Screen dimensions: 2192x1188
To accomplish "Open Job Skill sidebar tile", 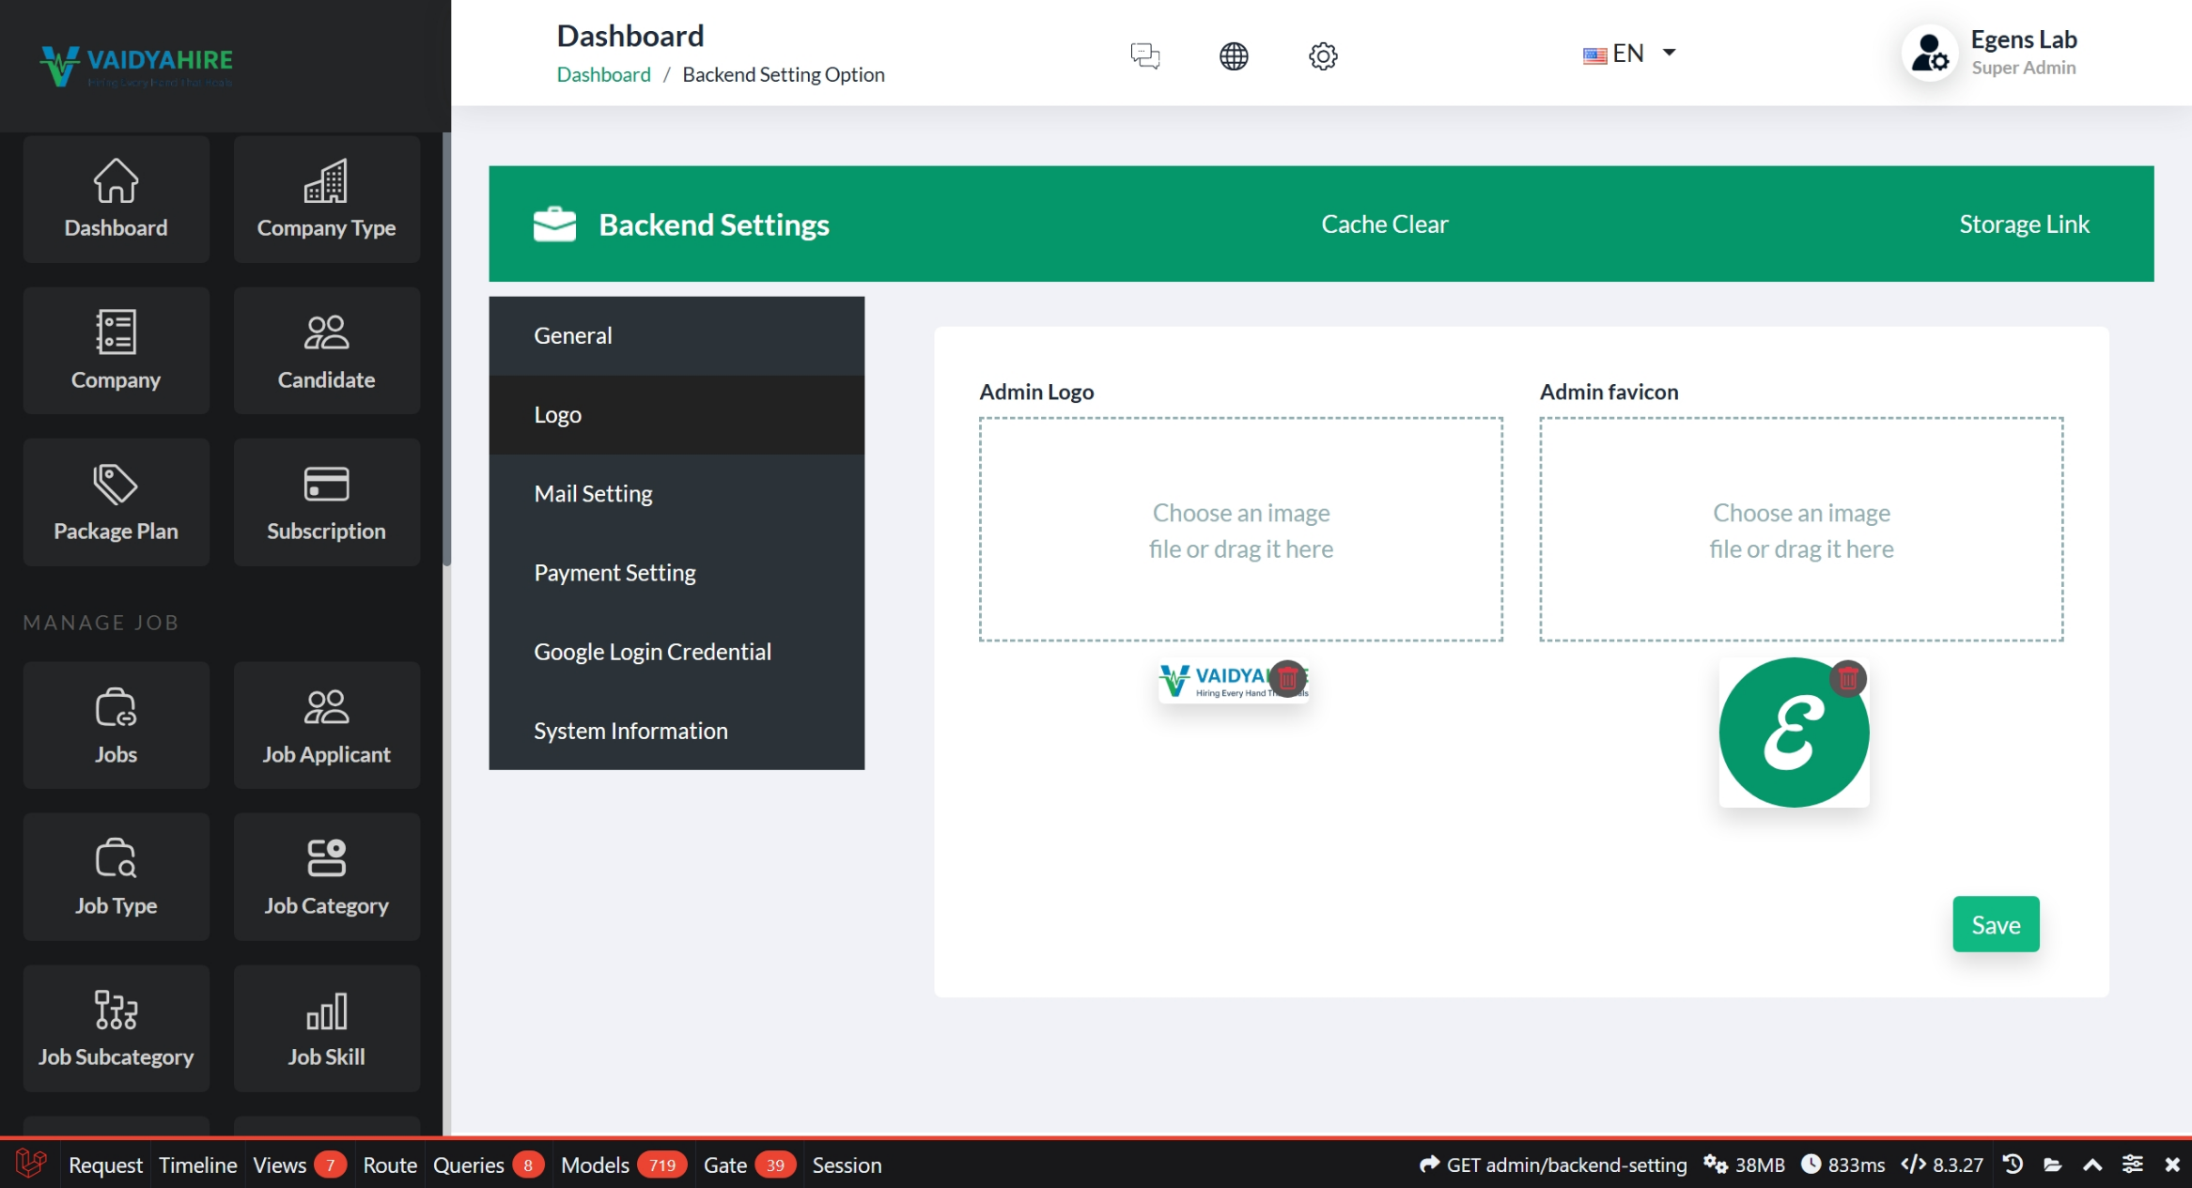I will pyautogui.click(x=326, y=1028).
